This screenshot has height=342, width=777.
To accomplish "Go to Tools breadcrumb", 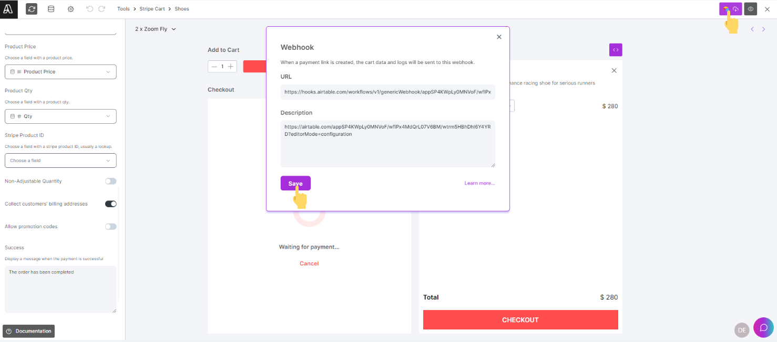I will [x=124, y=9].
